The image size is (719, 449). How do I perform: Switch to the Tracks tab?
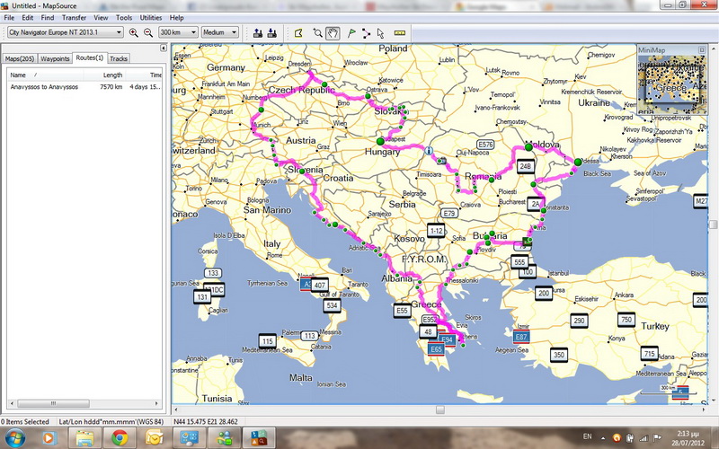tap(119, 58)
